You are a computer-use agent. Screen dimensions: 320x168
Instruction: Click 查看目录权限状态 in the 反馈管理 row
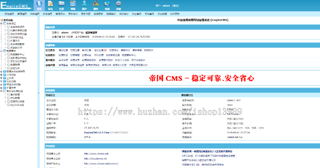pos(138,65)
